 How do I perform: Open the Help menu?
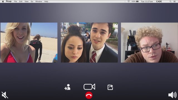coord(46,1)
